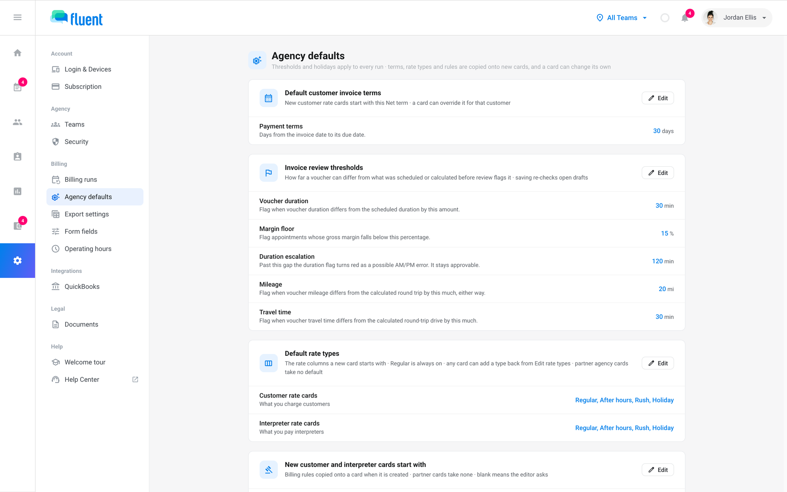
Task: Click the gavel icon for new cards rules
Action: coord(269,470)
